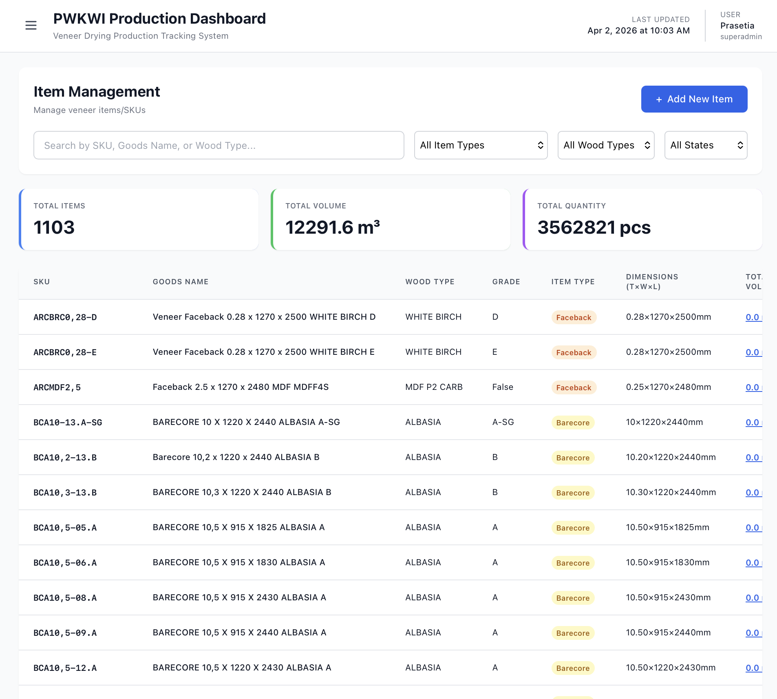Image resolution: width=777 pixels, height=699 pixels.
Task: Focus the SKU search input field
Action: [219, 145]
